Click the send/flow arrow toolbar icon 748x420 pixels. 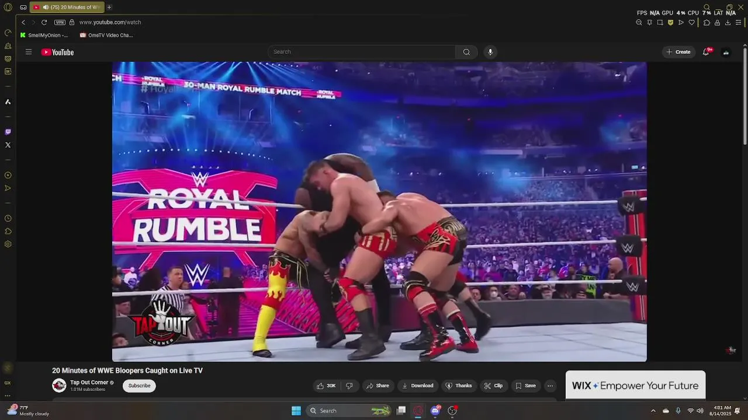click(681, 22)
